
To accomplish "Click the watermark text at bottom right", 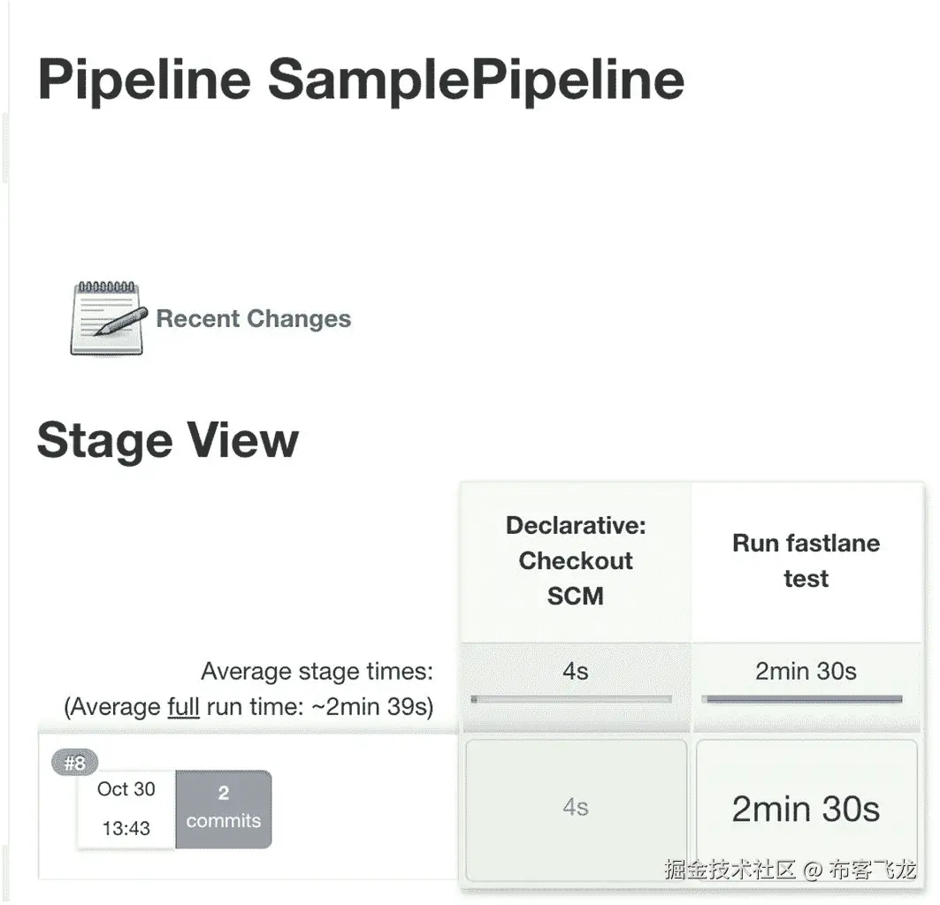I will (790, 870).
